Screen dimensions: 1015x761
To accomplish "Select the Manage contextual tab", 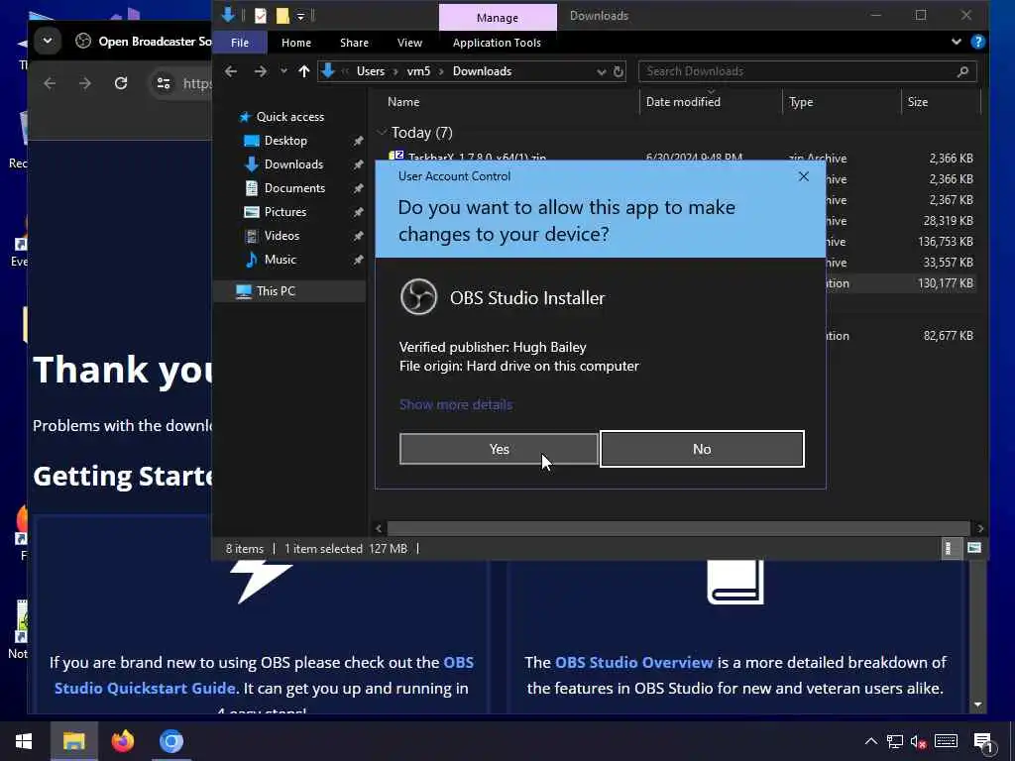I will (x=498, y=18).
